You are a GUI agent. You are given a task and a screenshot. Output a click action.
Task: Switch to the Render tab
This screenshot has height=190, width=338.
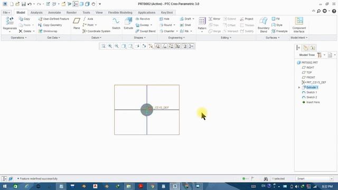coord(71,13)
